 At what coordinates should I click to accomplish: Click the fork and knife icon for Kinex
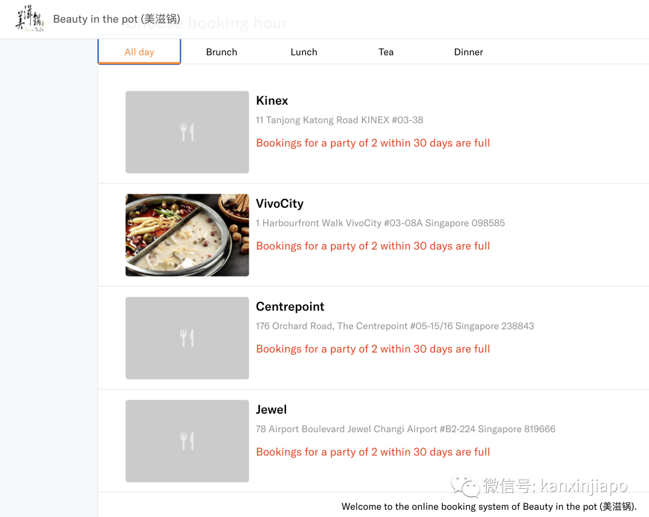(187, 132)
